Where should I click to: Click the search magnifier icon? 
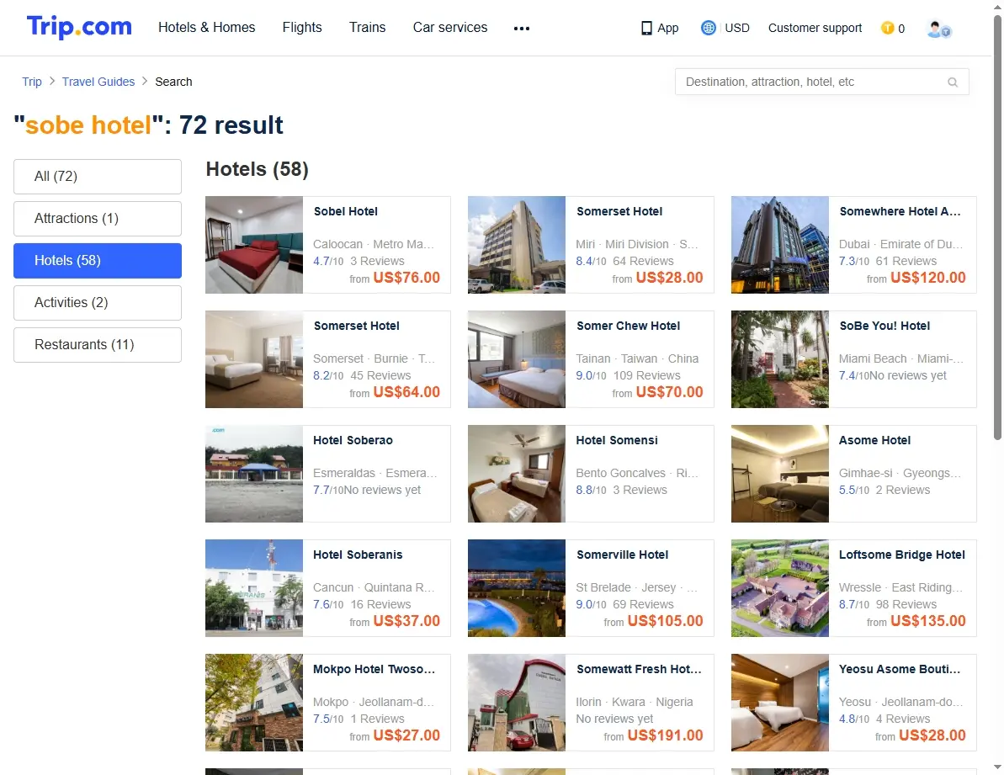953,82
